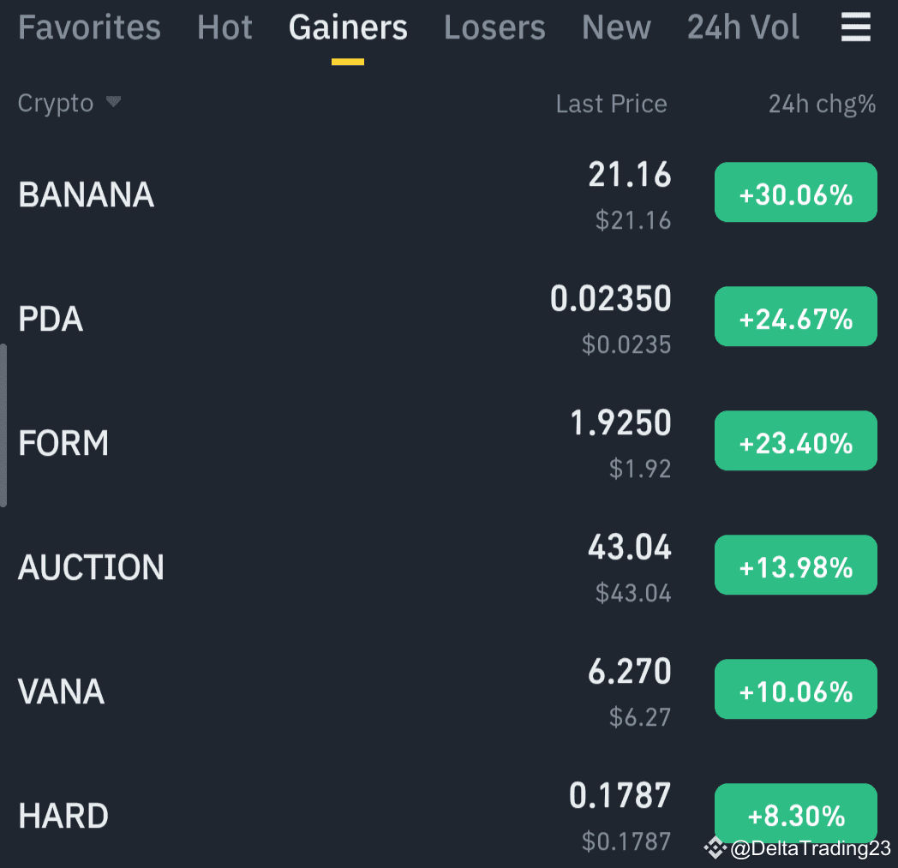Switch to the Favorites tab
The width and height of the screenshot is (898, 868).
[89, 27]
